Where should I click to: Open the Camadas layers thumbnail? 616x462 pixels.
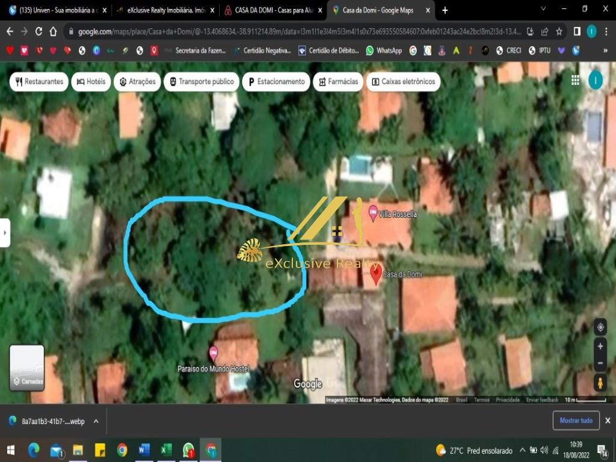point(26,368)
